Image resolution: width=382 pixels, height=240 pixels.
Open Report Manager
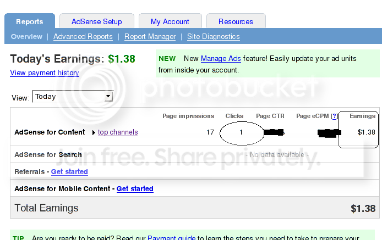(150, 36)
